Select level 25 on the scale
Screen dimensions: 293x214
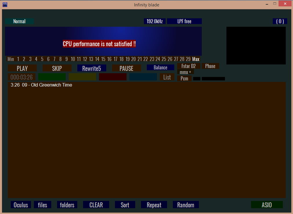tap(164, 59)
